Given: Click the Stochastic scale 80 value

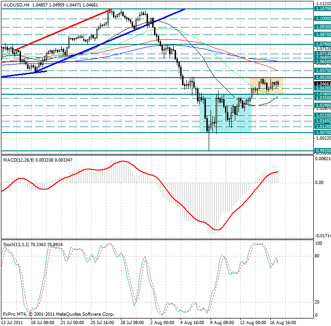Looking at the screenshot, I should click(317, 256).
